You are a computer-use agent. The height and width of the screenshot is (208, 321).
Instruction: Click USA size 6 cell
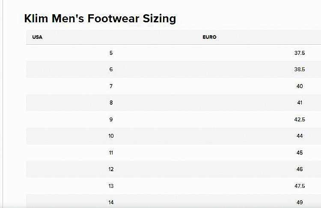tap(111, 69)
